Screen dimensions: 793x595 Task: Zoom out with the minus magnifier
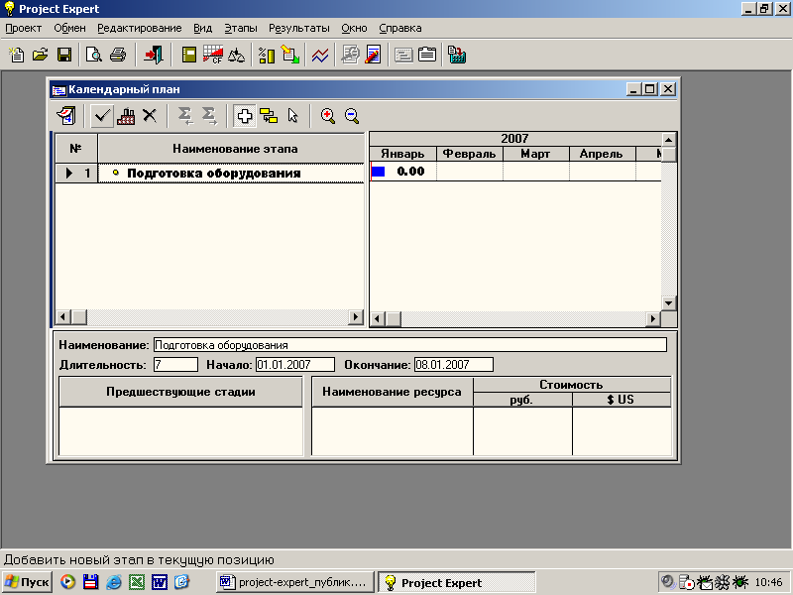[x=352, y=116]
